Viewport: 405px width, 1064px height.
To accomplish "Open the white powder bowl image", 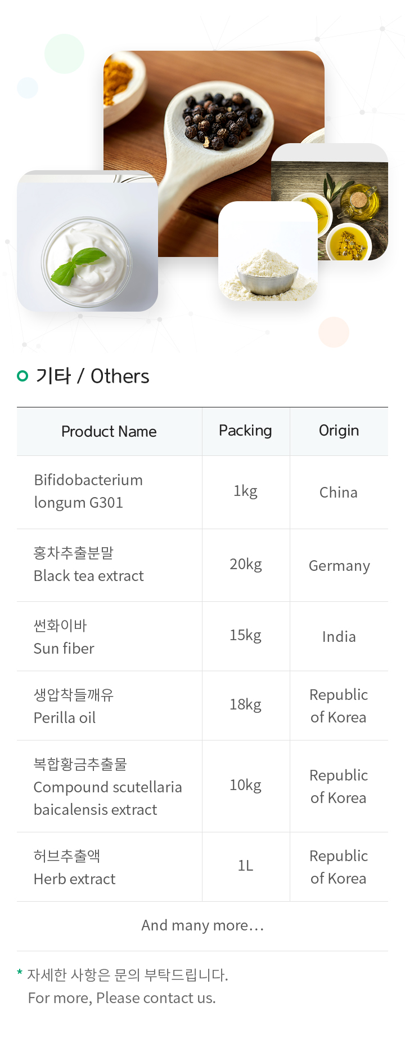I will point(268,251).
